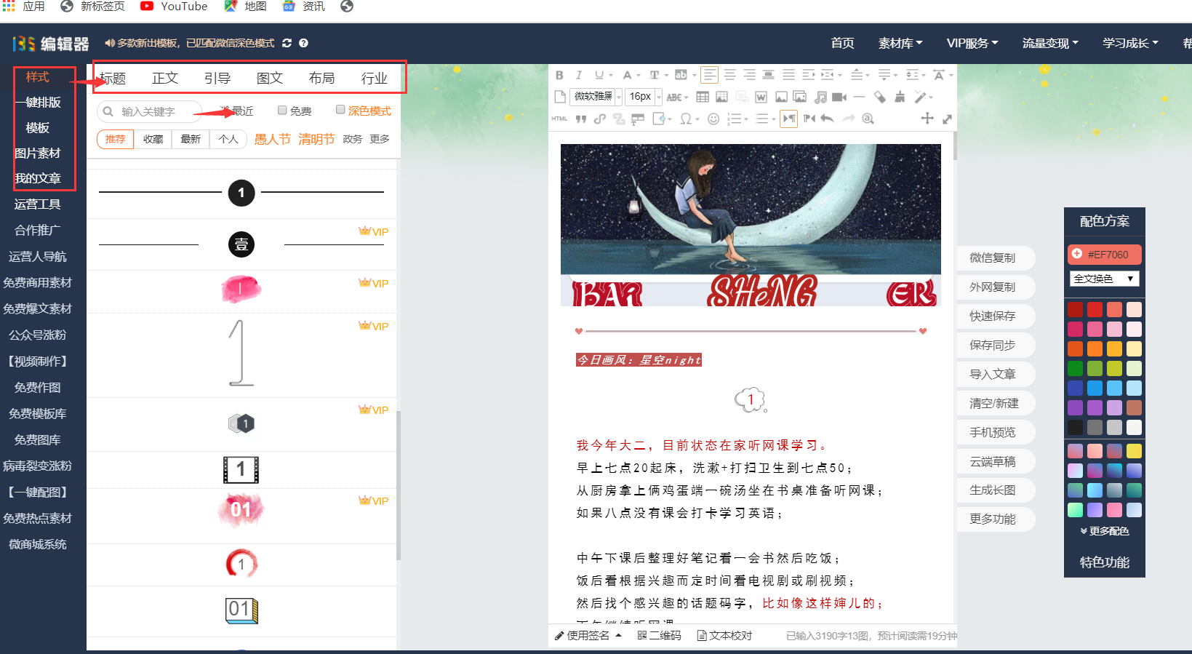1192x654 pixels.
Task: Open the search and replace tool
Action: [868, 119]
